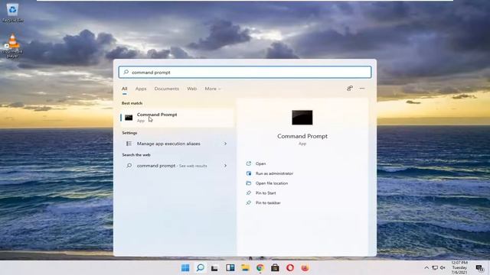Show hidden system tray icons chevron
490x275 pixels.
point(426,268)
